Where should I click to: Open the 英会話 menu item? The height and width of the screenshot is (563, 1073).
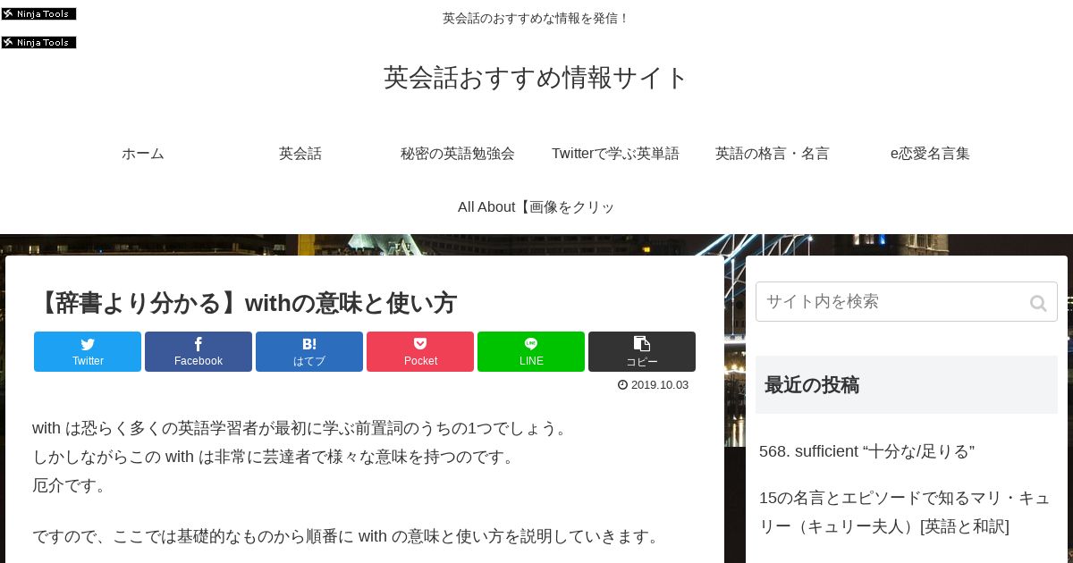pos(300,154)
